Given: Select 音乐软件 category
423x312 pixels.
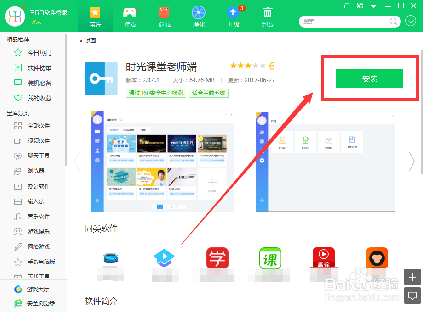Looking at the screenshot, I should coord(32,216).
